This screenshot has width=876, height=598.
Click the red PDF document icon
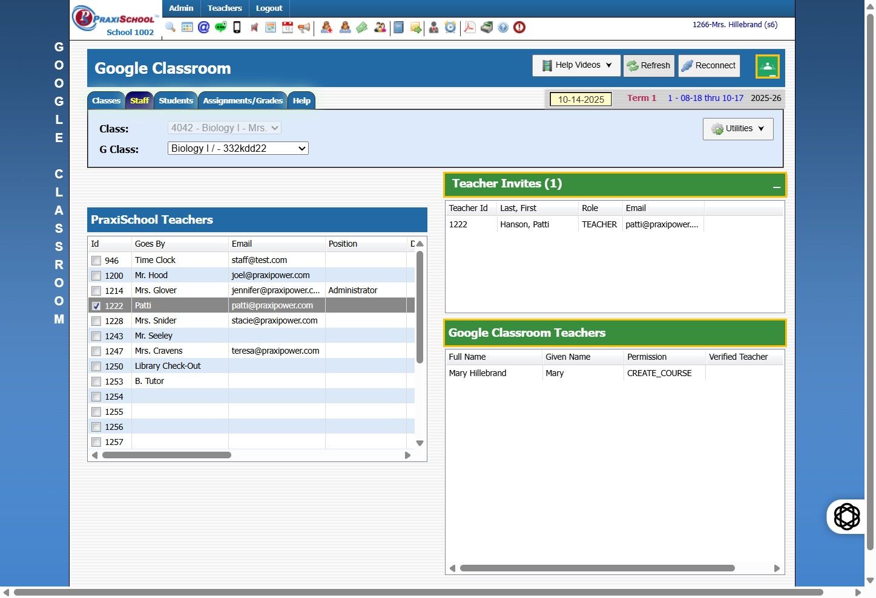pos(470,27)
